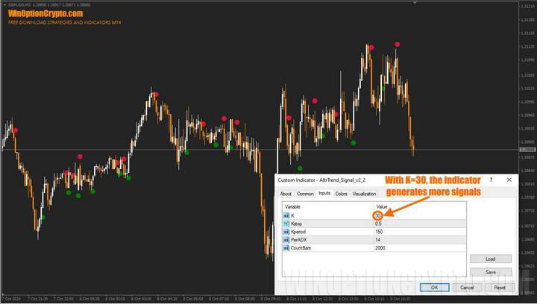The width and height of the screenshot is (537, 304).
Task: Select the Kstop value cell 0.5
Action: click(379, 224)
